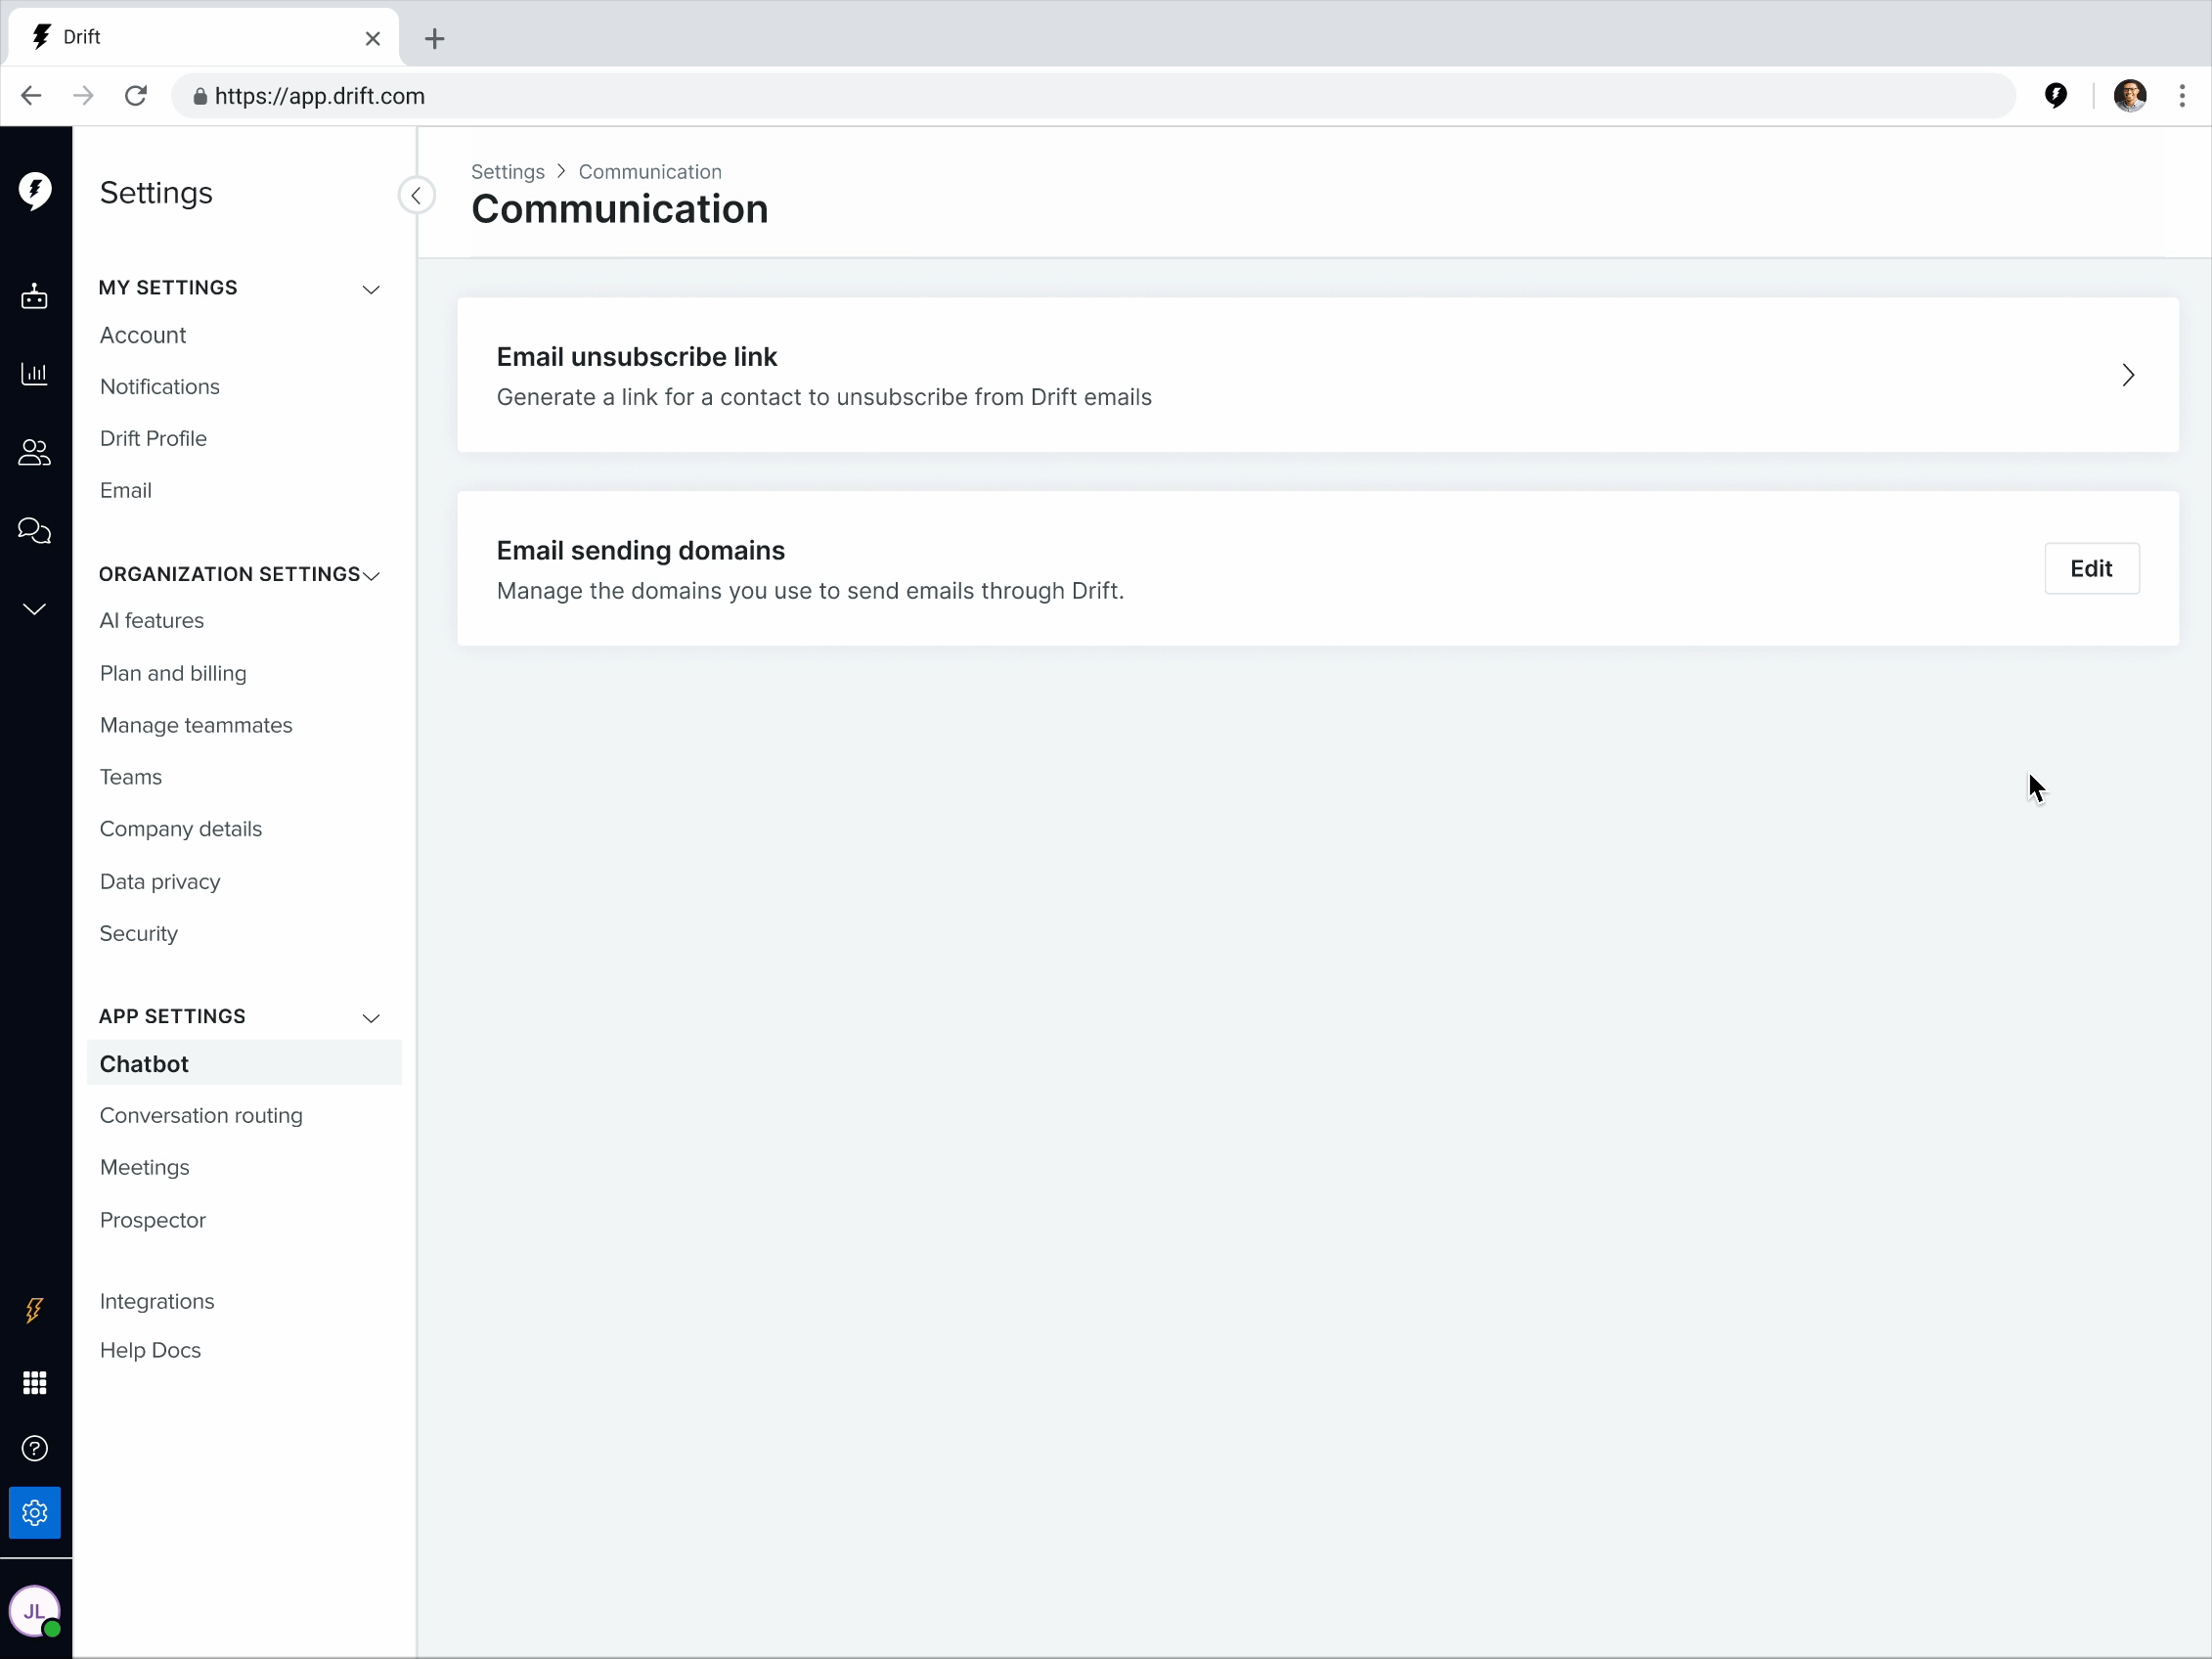Collapse the Organization Settings section
The width and height of the screenshot is (2212, 1659).
point(371,575)
